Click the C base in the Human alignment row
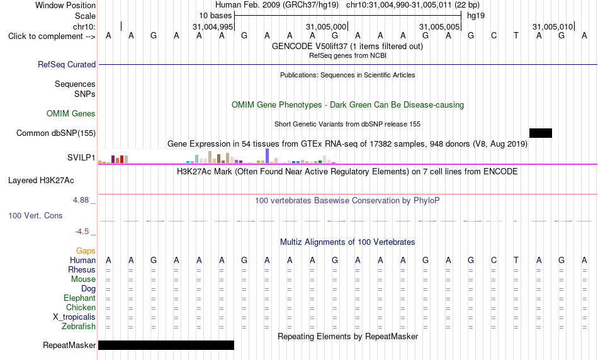 (494, 260)
